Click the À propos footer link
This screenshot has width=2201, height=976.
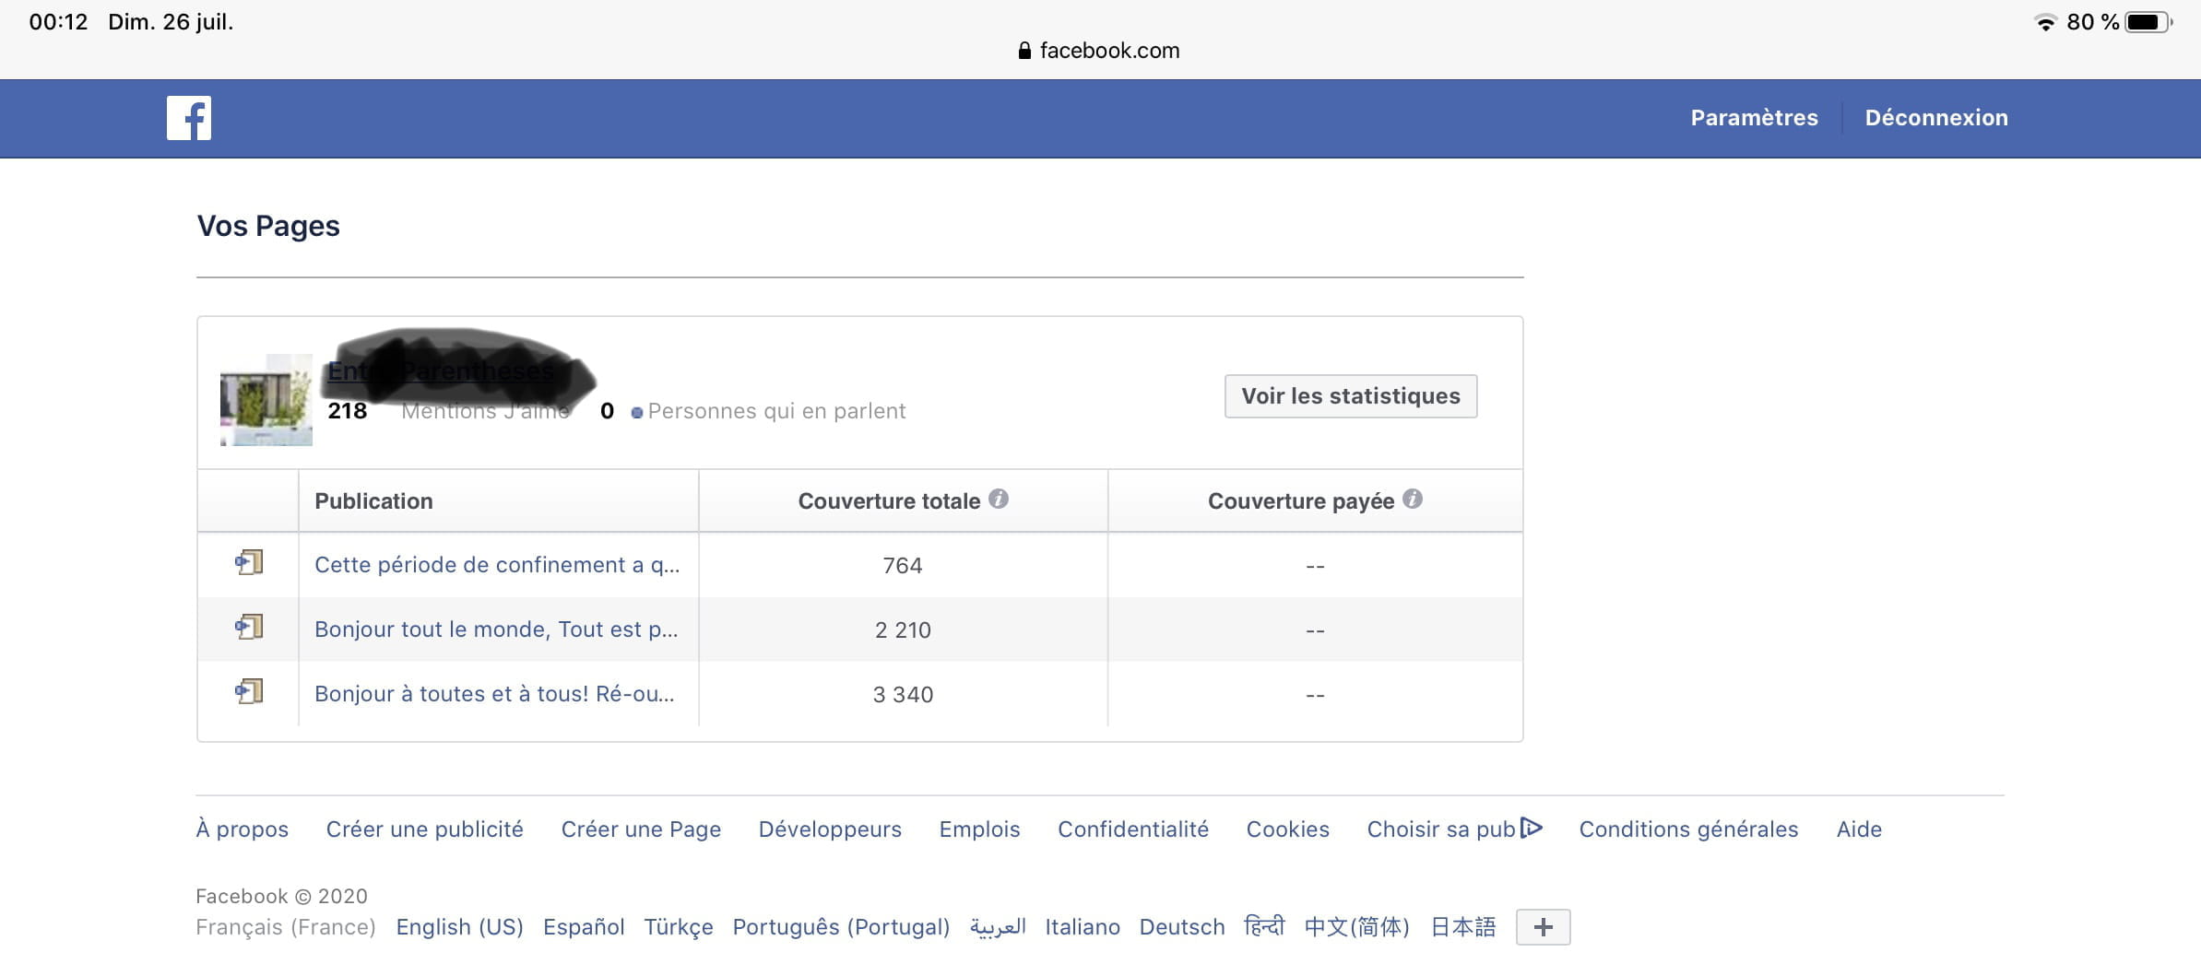(243, 829)
